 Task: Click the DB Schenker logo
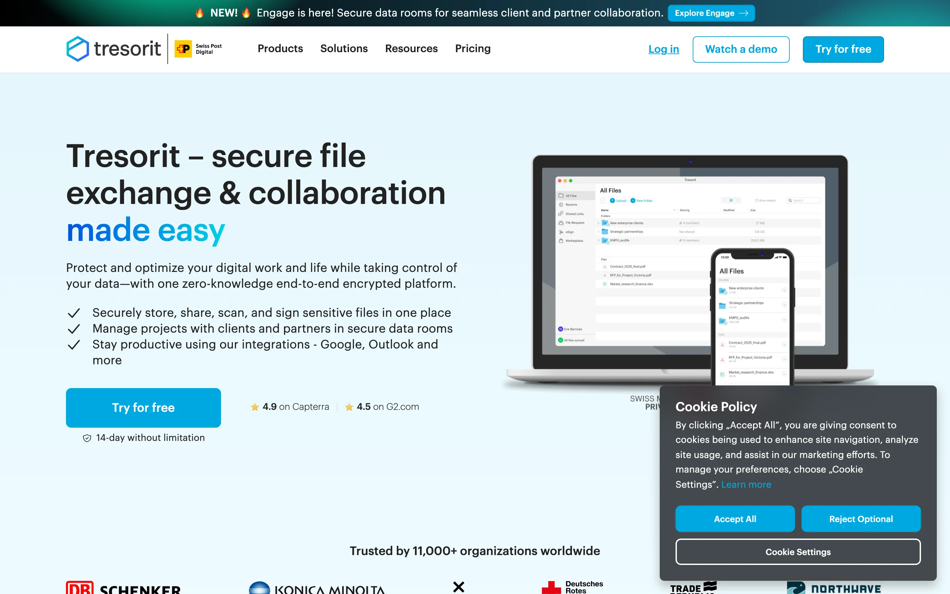click(x=123, y=588)
